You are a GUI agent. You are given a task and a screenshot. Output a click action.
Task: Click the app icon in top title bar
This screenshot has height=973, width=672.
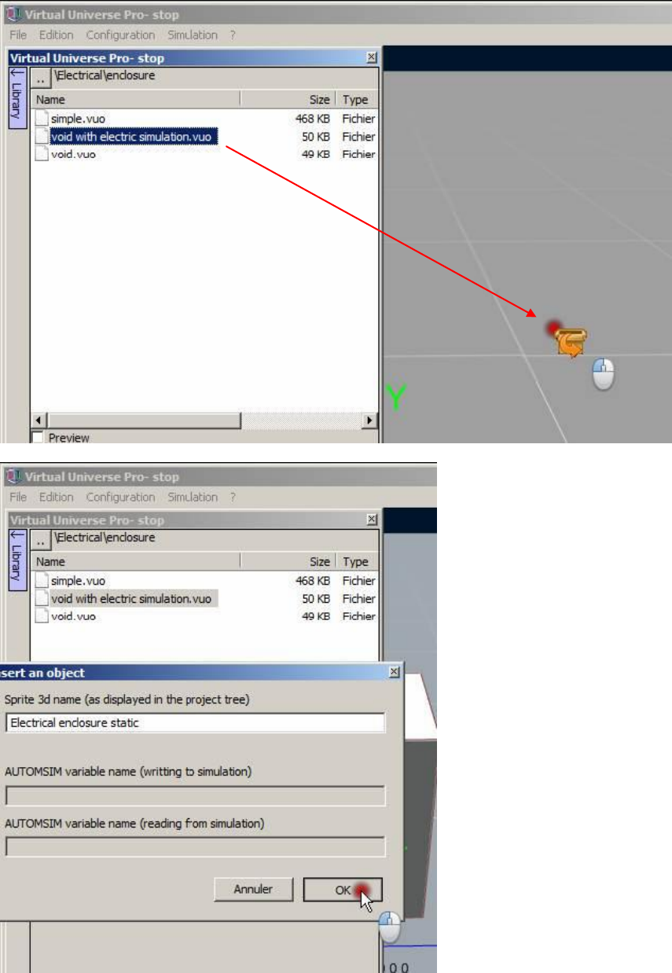pos(13,15)
